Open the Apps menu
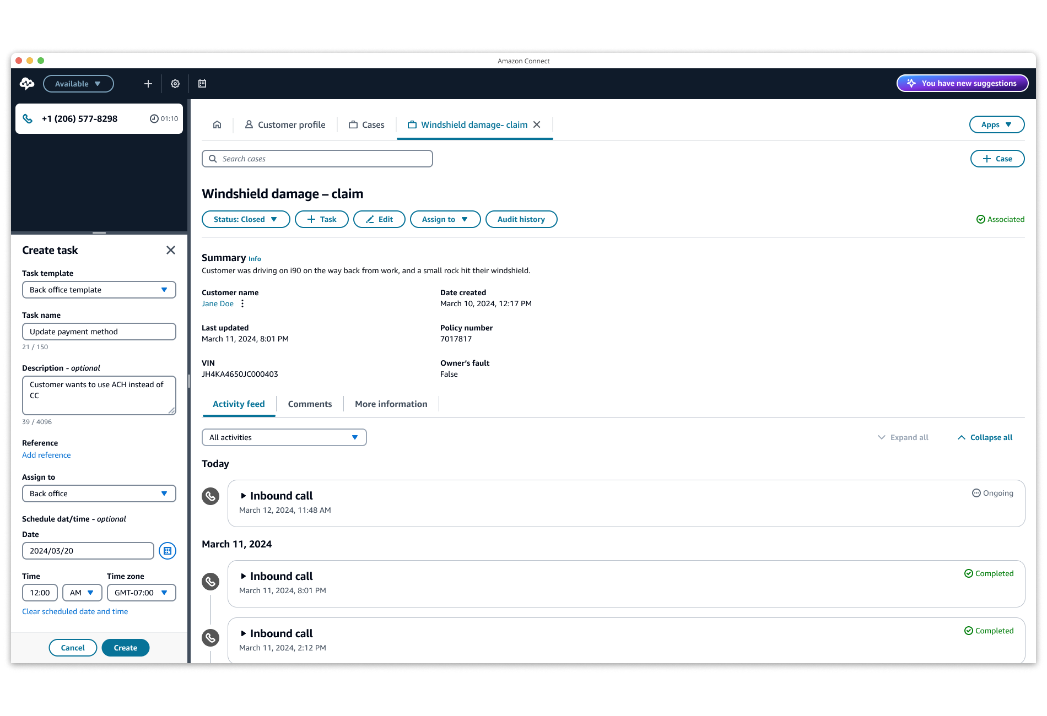 pos(996,124)
